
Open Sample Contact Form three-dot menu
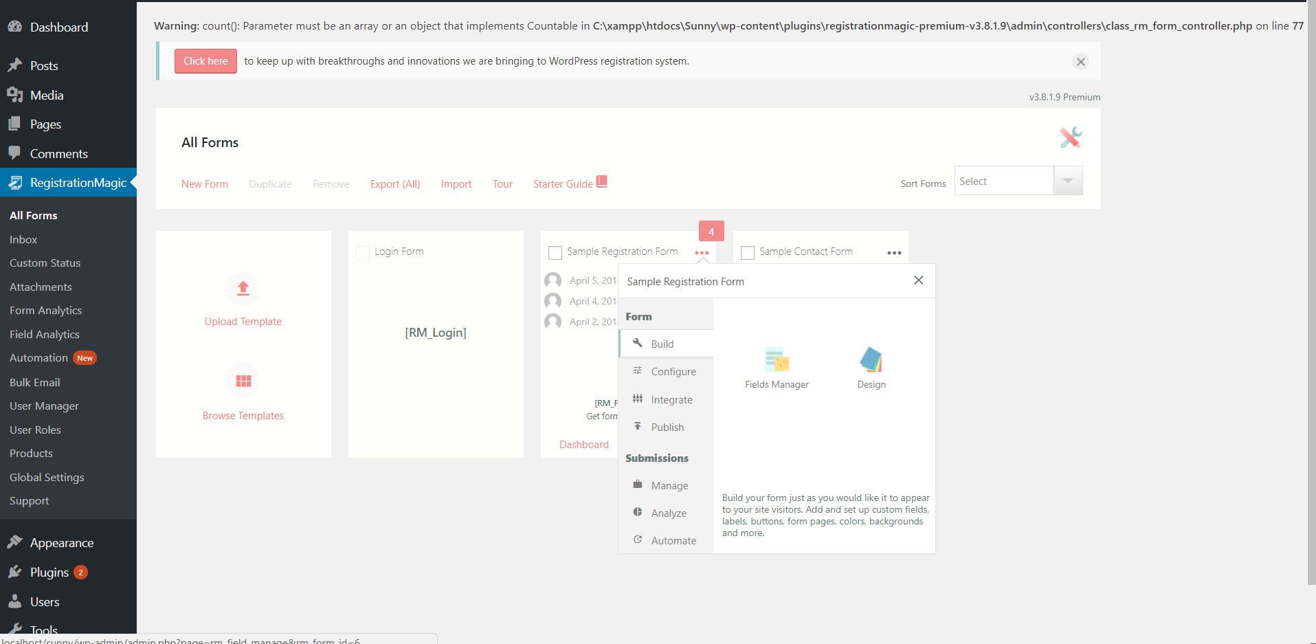click(x=894, y=253)
